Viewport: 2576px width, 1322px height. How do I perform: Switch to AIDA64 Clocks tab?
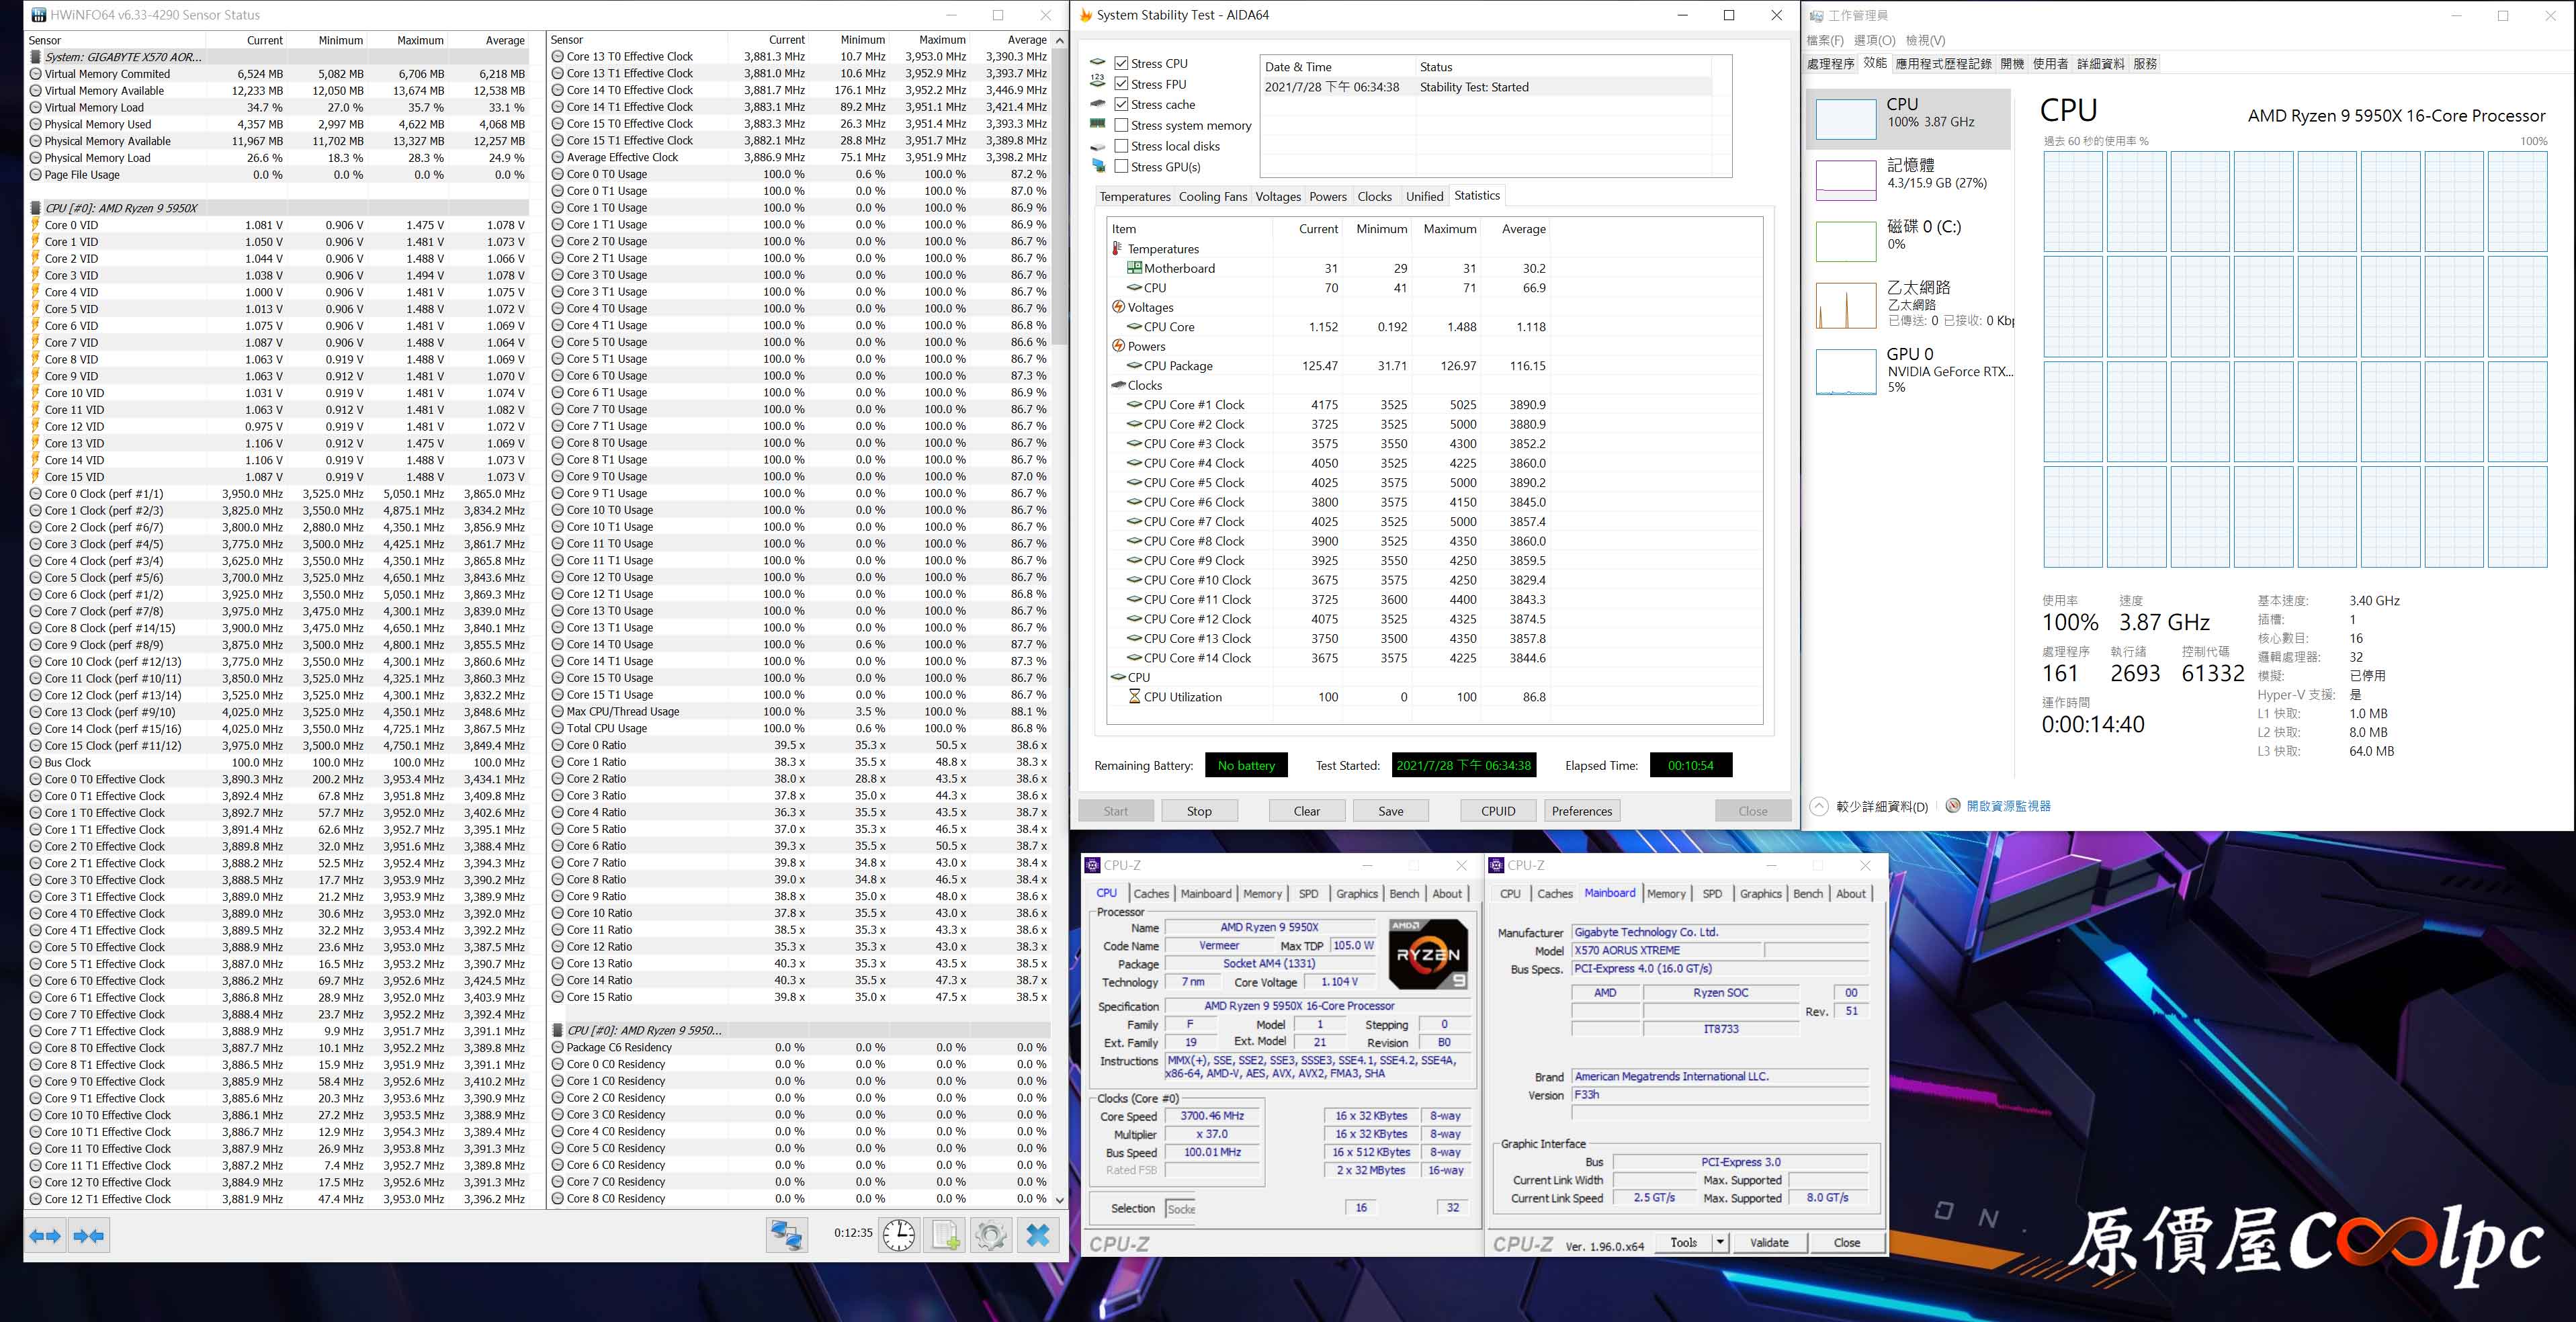pyautogui.click(x=1374, y=196)
